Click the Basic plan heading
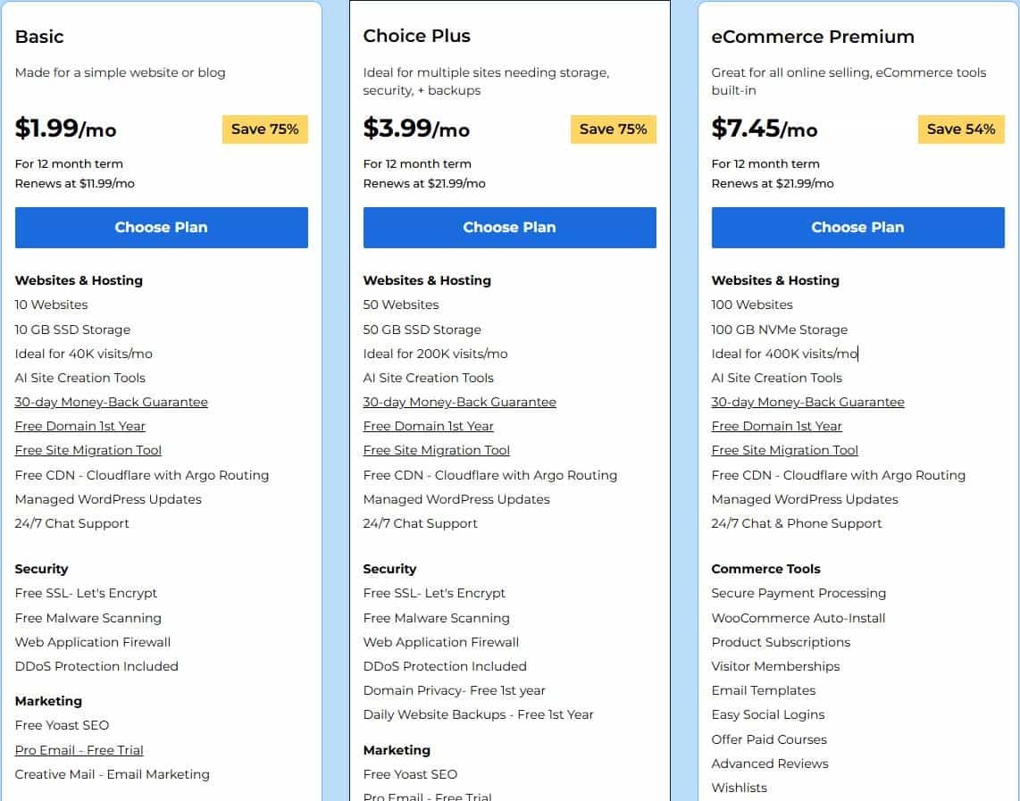The height and width of the screenshot is (801, 1020). coord(39,37)
